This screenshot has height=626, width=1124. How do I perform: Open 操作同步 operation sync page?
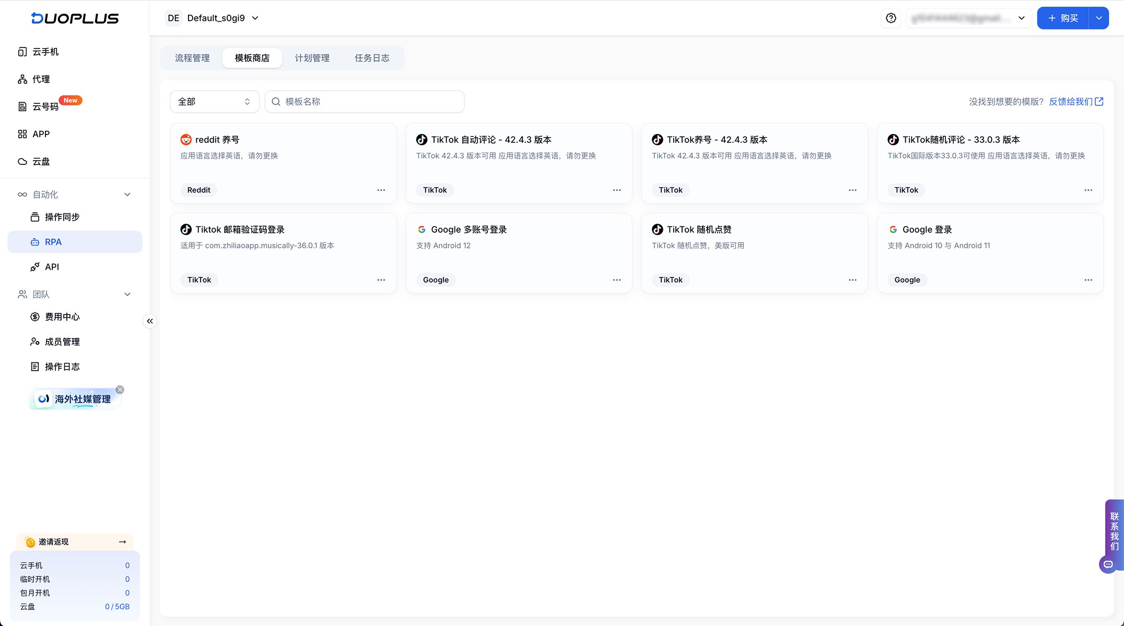coord(75,217)
